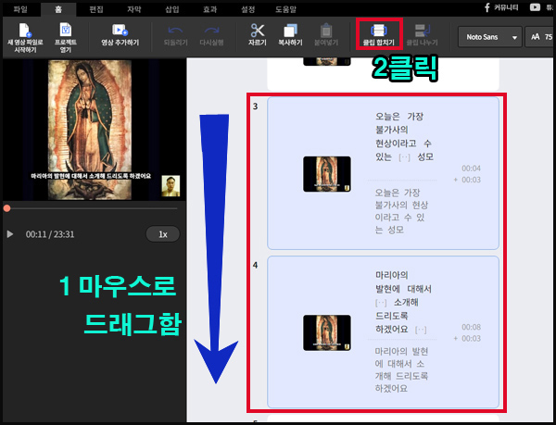
Task: Click clip 4 lower subtitle '마리아의 발현에 대해서 소개해'
Action: pyautogui.click(x=402, y=364)
